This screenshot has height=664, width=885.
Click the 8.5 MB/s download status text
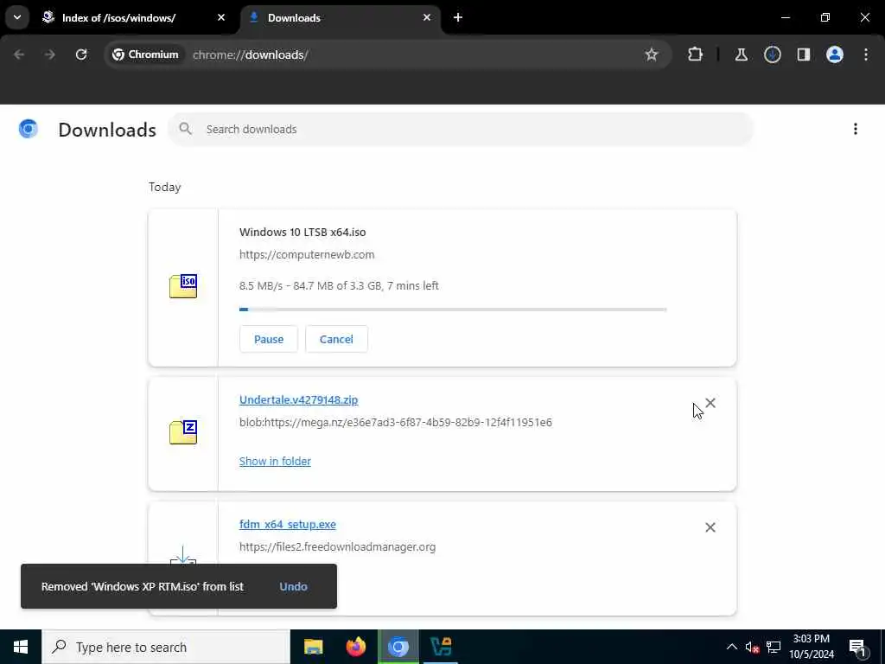339,285
